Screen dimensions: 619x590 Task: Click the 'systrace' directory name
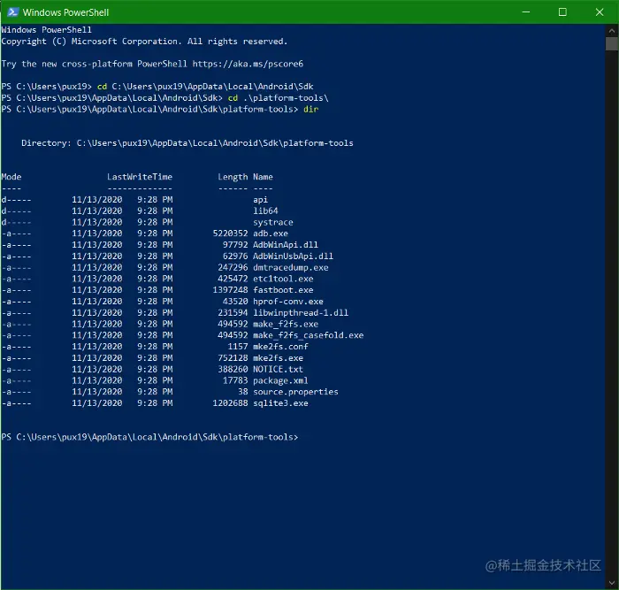tap(273, 222)
